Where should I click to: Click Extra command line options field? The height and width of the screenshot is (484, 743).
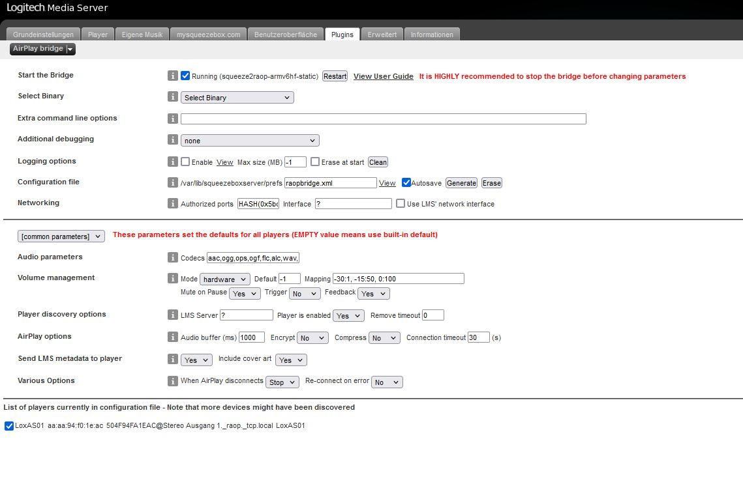[x=384, y=119]
